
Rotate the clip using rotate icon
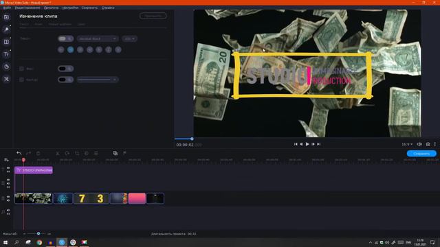[67, 153]
